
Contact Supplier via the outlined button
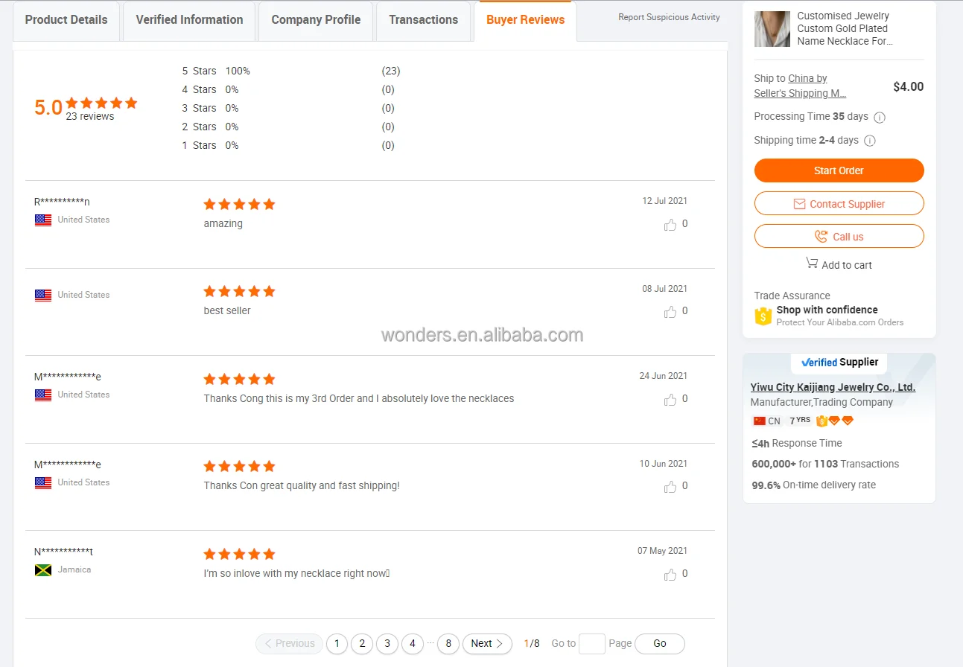point(839,204)
